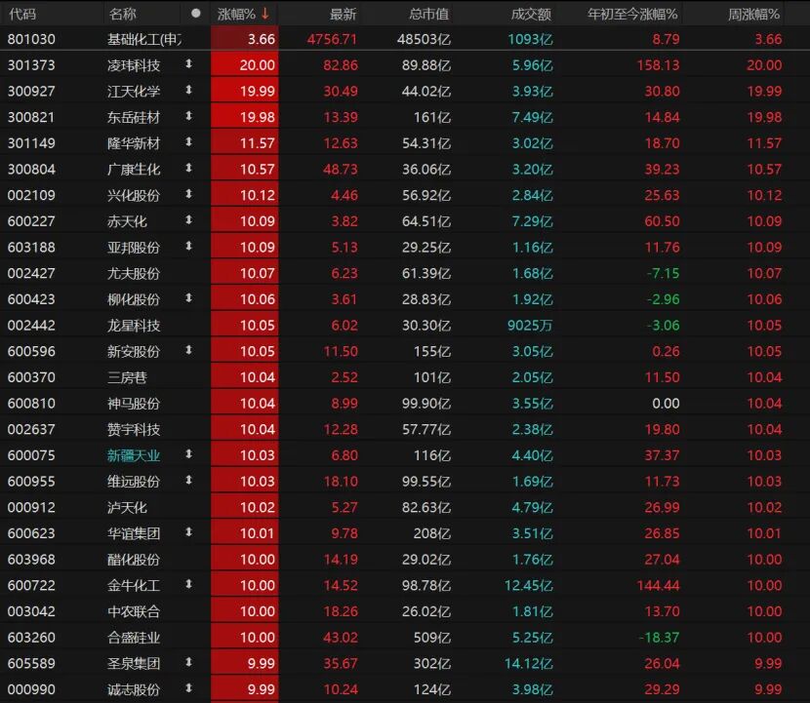The height and width of the screenshot is (703, 810).
Task: Click latest price 43.02
Action: point(341,638)
